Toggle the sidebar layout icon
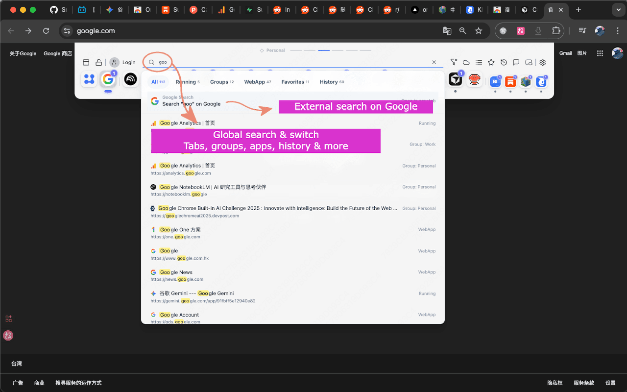Screen dimensions: 627x392 click(x=86, y=62)
